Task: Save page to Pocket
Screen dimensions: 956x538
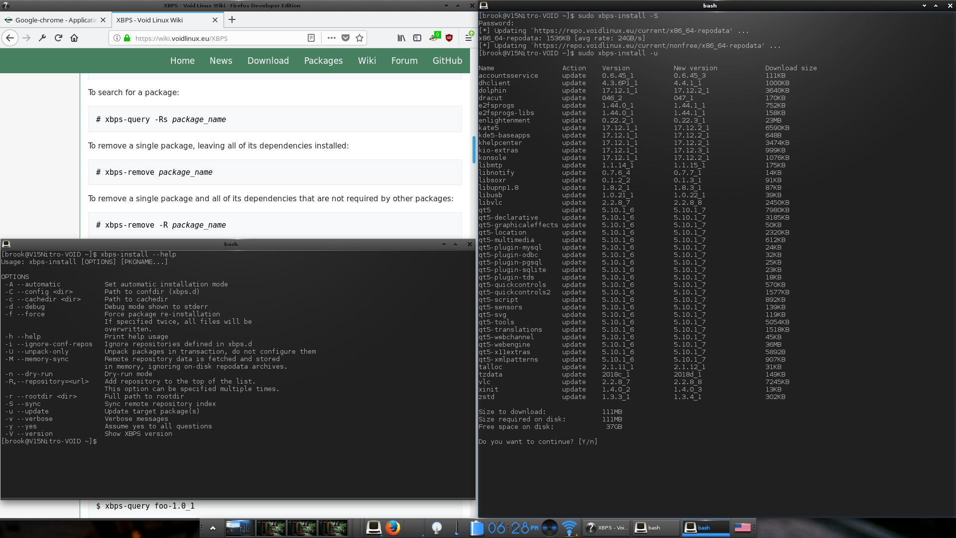Action: point(346,38)
